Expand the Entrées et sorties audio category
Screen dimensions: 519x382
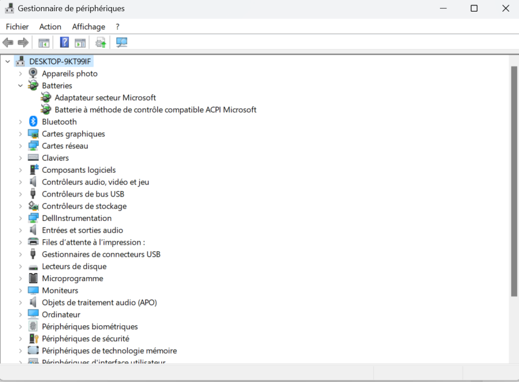(20, 230)
